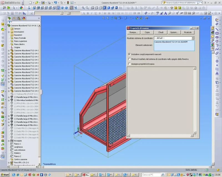Select the Piano destro plane
This screenshot has height=177, width=222.
pyautogui.click(x=19, y=44)
